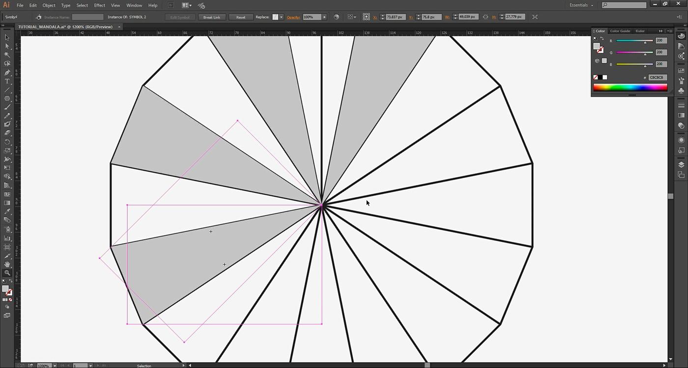
Task: Select the Zoom magnifier tool
Action: pyautogui.click(x=7, y=273)
